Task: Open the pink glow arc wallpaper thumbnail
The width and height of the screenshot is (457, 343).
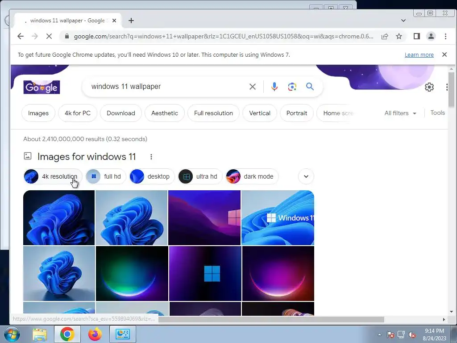Action: click(278, 273)
